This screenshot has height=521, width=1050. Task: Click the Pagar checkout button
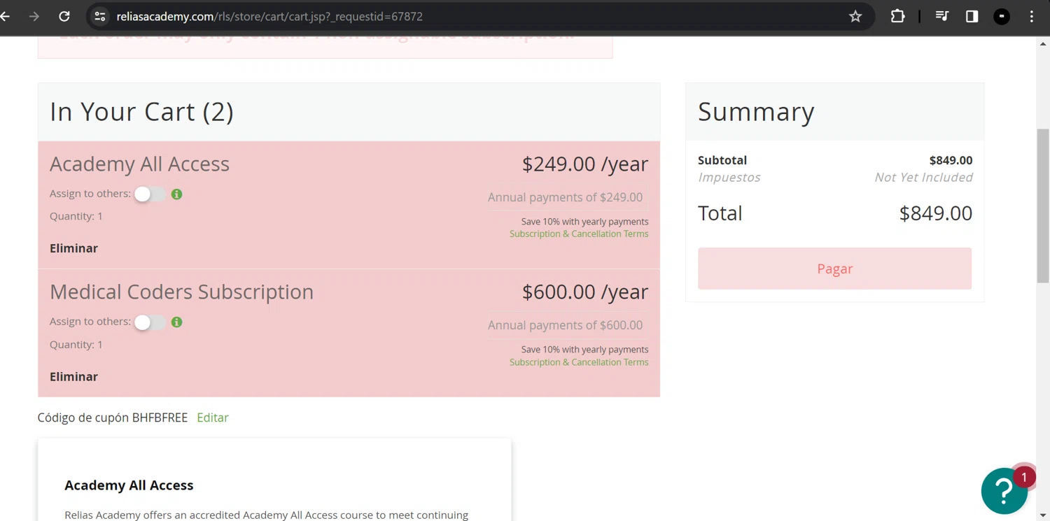coord(834,269)
